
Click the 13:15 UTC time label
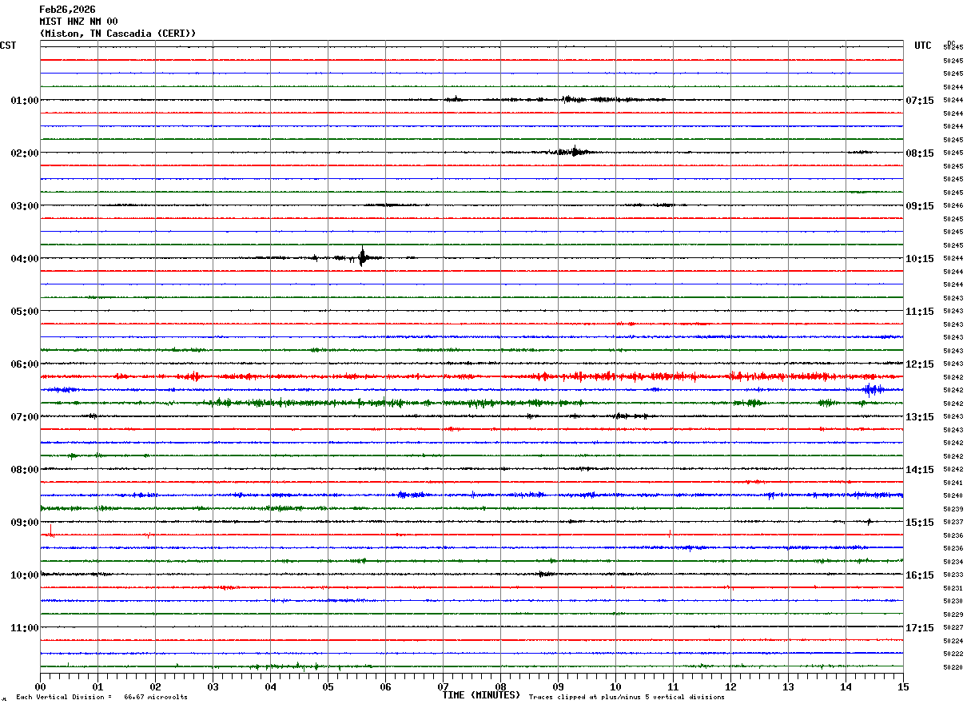(920, 417)
